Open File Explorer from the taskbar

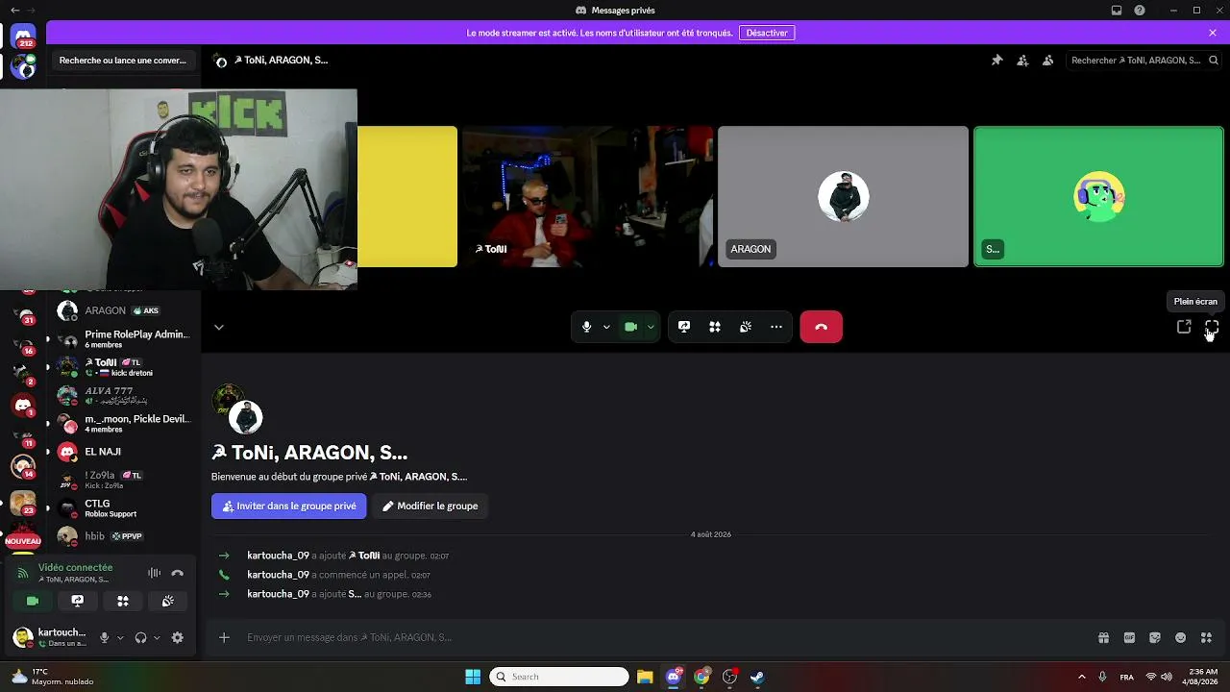[x=645, y=677]
